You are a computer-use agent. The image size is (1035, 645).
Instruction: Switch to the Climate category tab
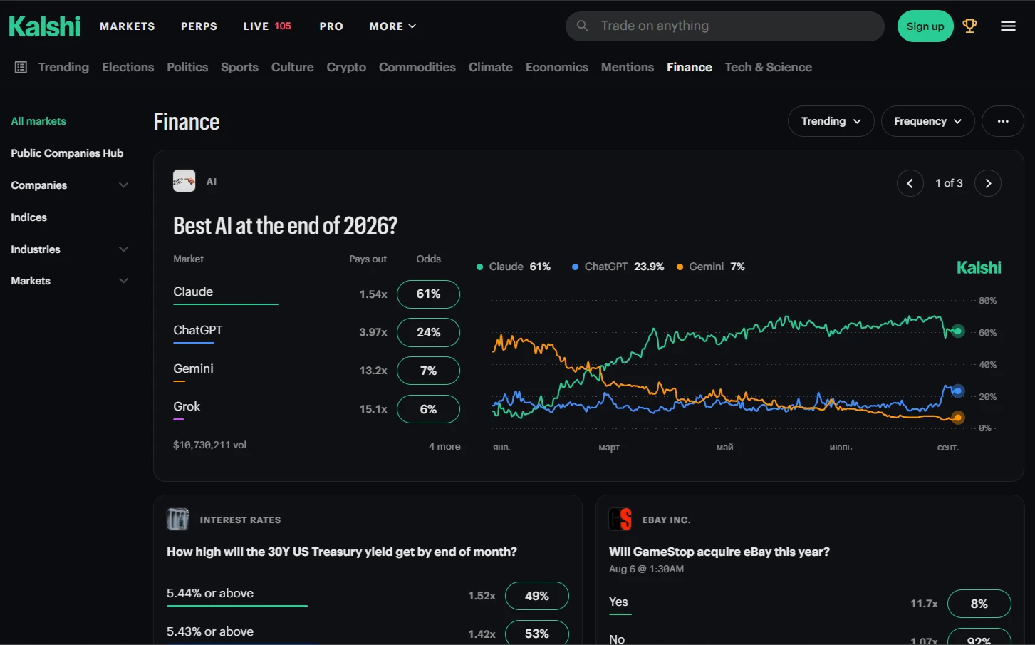coord(490,67)
